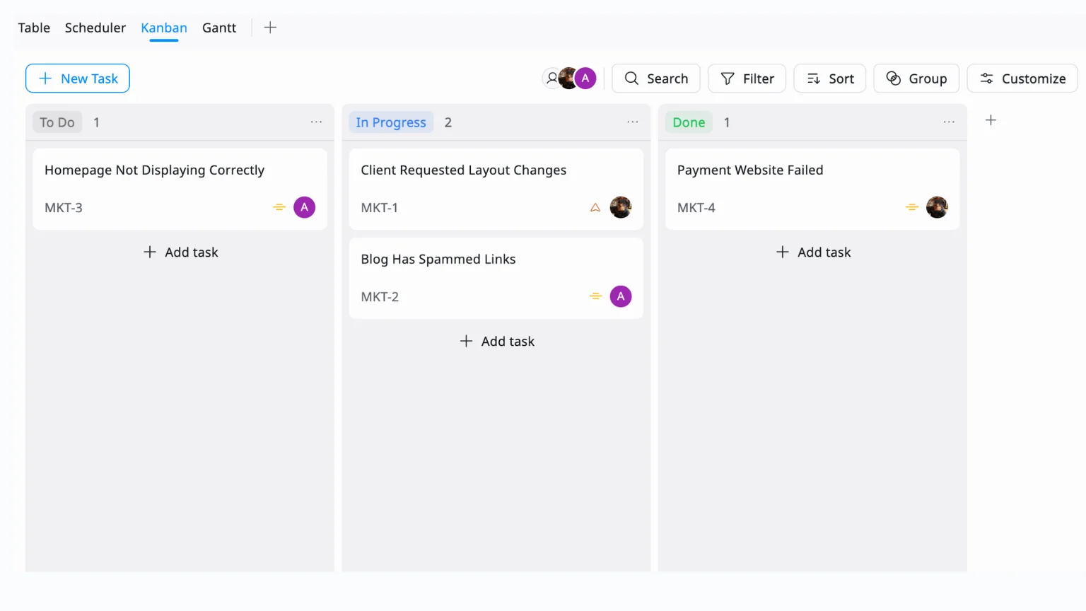Open the Done column ellipsis menu
Viewport: 1086px width, 611px height.
[x=949, y=122]
